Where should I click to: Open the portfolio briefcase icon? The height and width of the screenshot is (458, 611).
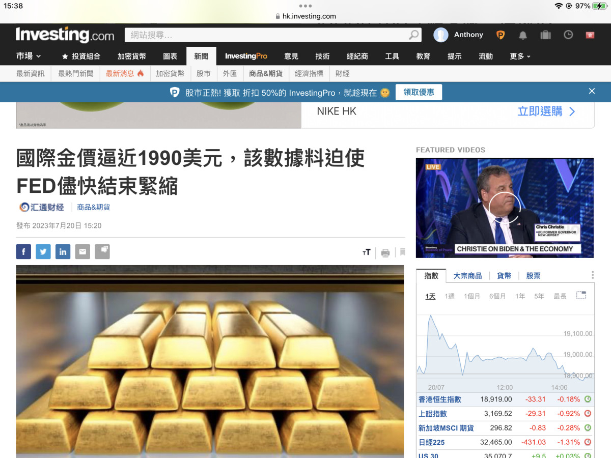(x=545, y=35)
